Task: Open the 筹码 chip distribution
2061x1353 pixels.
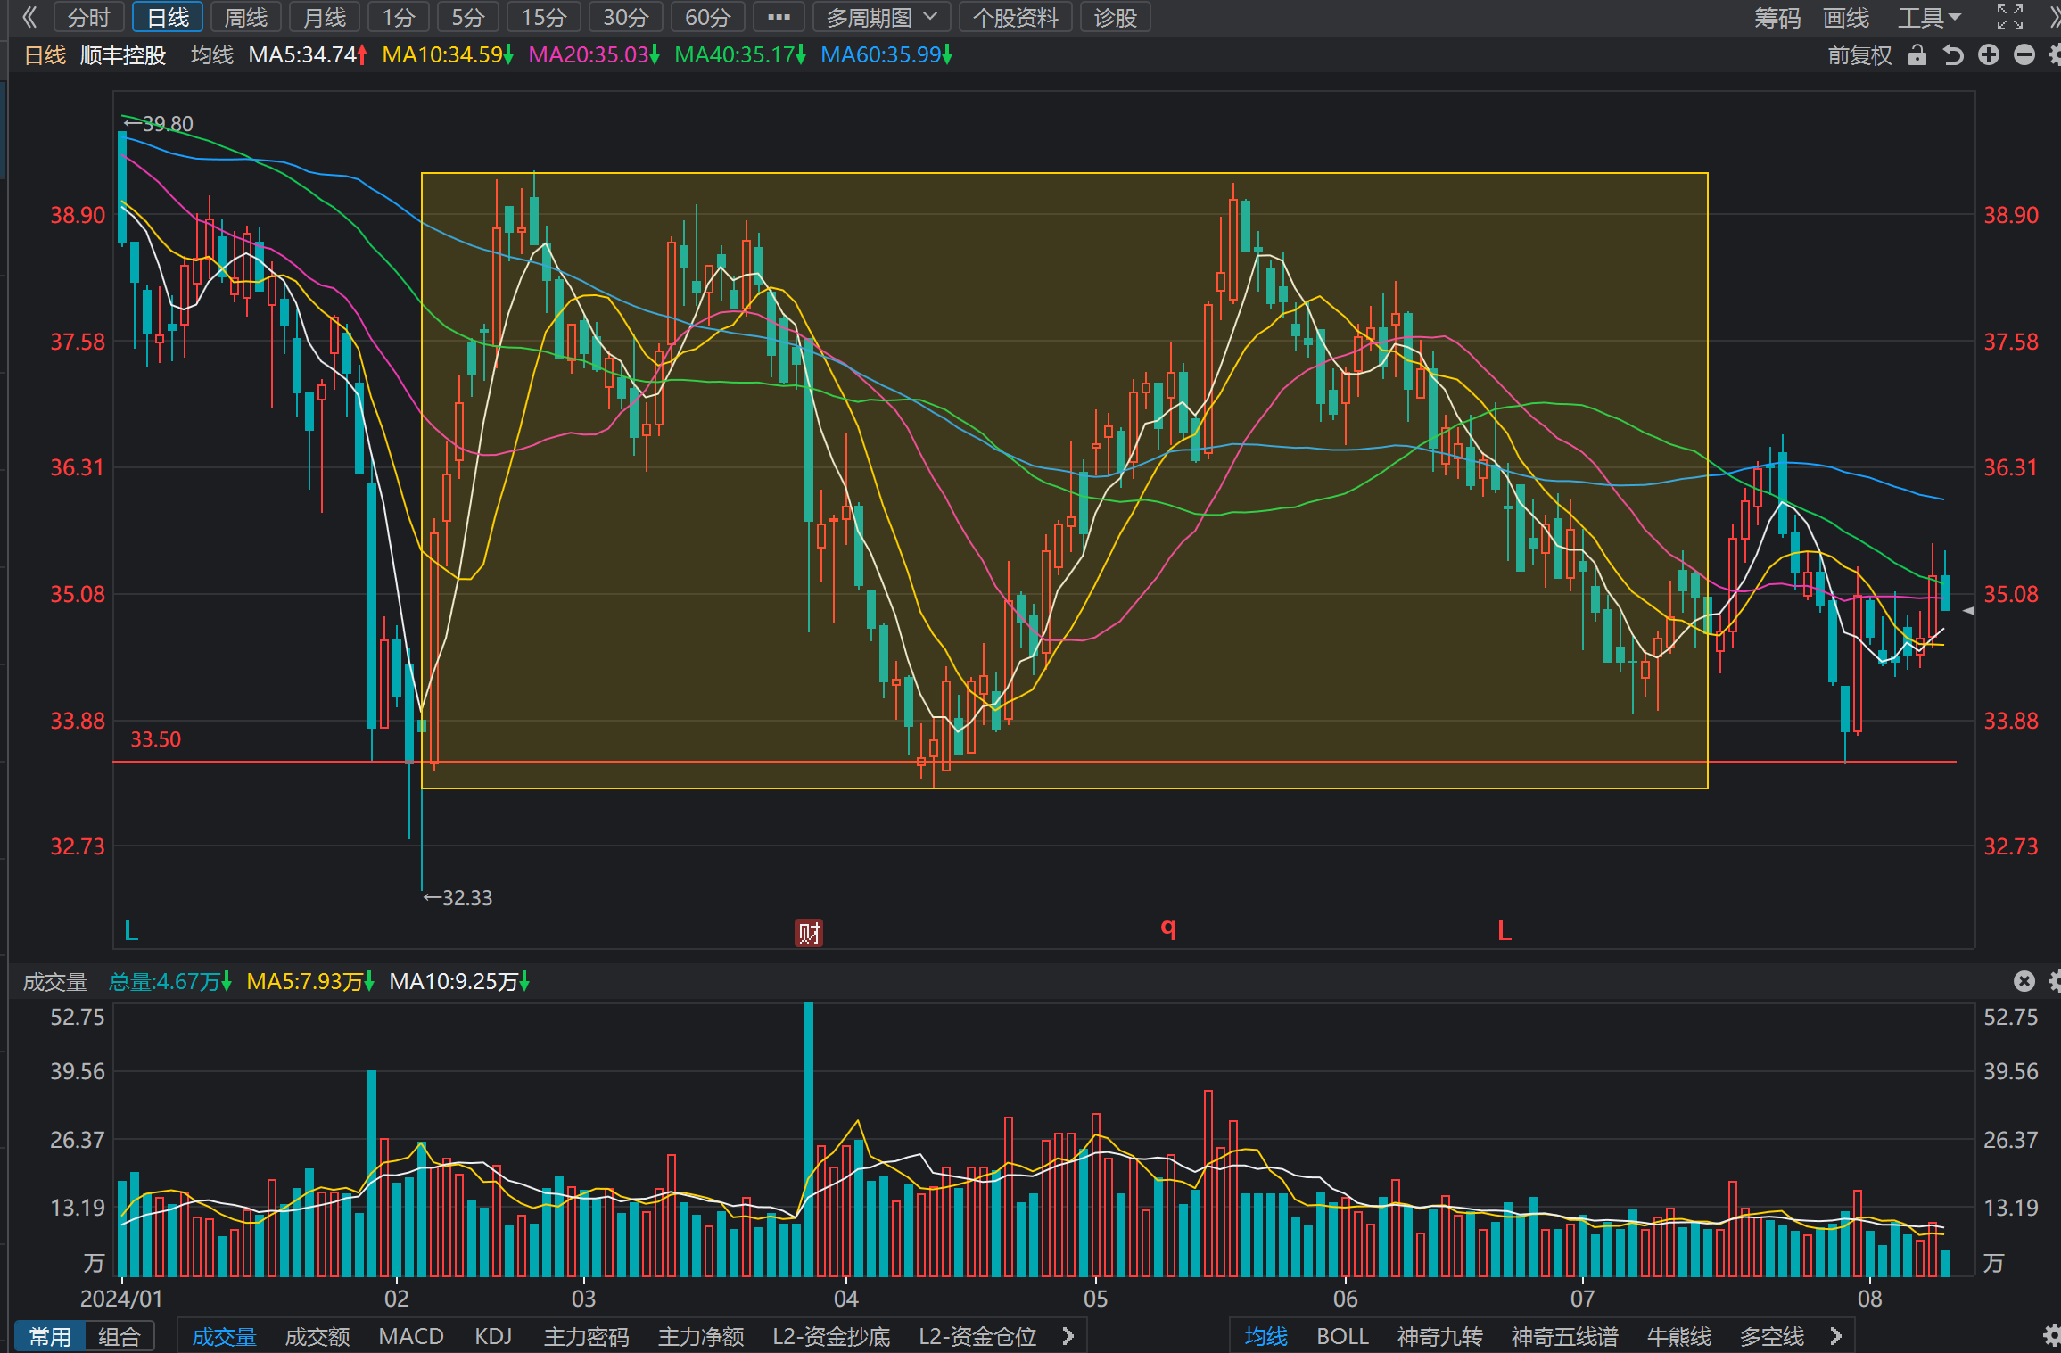Action: [1777, 17]
